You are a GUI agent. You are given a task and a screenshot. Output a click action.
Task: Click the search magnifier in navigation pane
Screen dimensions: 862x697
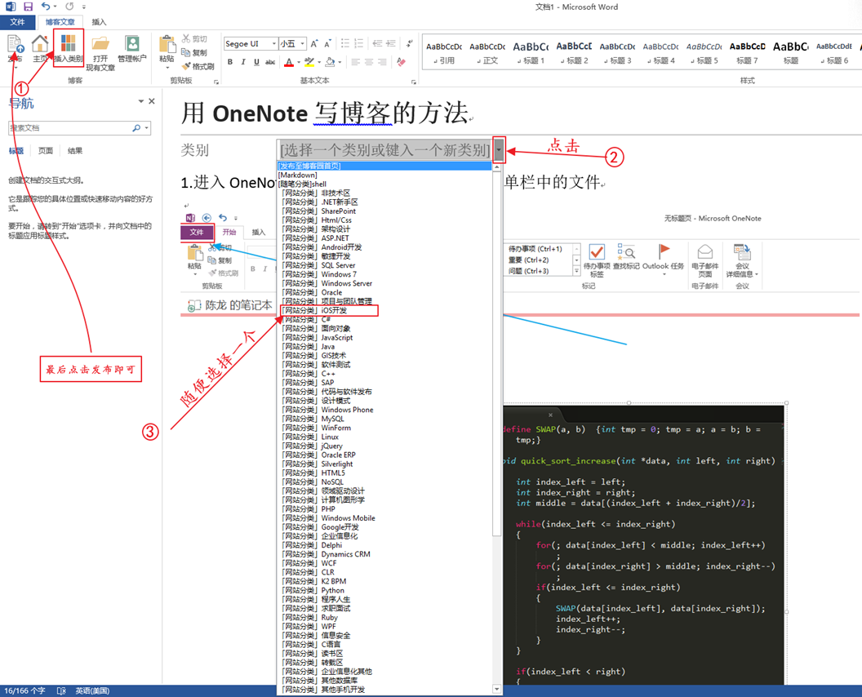[x=136, y=128]
